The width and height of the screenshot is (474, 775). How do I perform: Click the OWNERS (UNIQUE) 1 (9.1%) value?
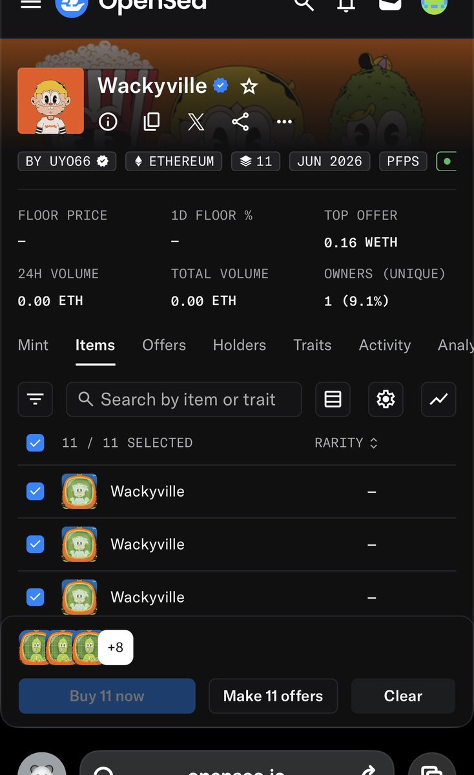click(356, 301)
